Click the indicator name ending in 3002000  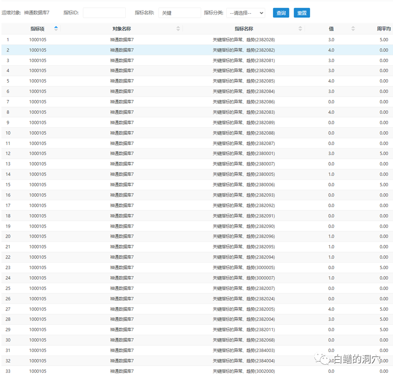(x=244, y=371)
